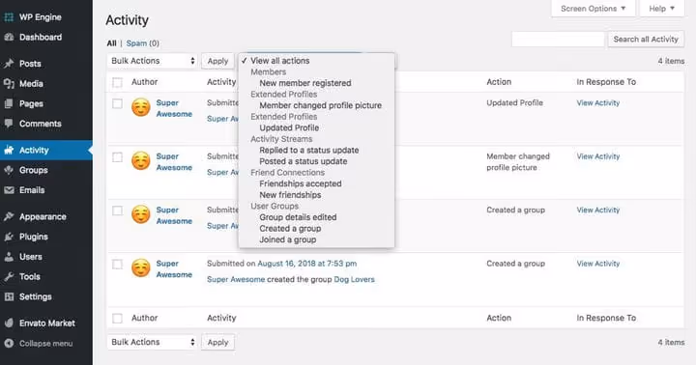Click the Plugins plug icon

coord(9,237)
